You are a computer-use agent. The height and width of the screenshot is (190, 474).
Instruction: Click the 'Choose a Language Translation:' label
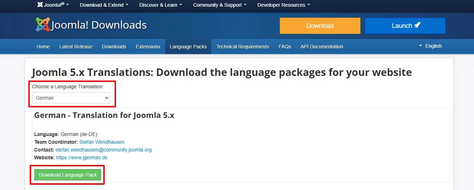coord(68,87)
